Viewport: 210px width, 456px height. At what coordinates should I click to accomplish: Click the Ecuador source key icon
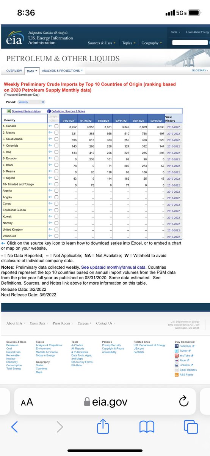[x=50, y=158]
